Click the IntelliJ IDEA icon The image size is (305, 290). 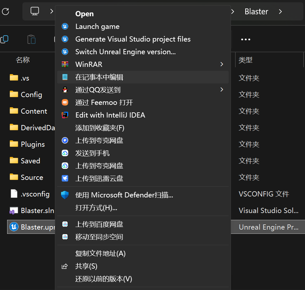65,115
